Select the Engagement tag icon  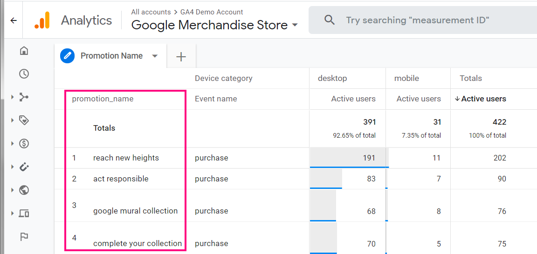(24, 120)
